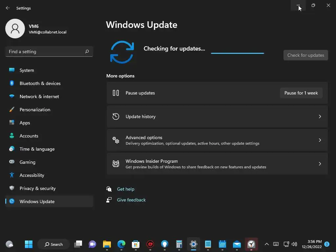The height and width of the screenshot is (252, 336).
Task: Open the clock showing 3:56 PM
Action: [x=312, y=244]
